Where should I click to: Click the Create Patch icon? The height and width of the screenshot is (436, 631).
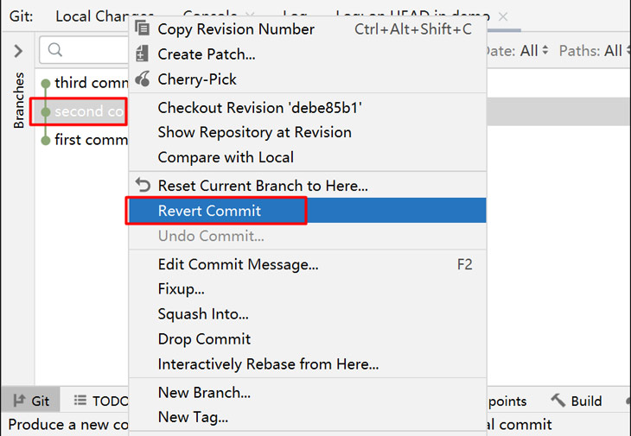click(x=142, y=54)
